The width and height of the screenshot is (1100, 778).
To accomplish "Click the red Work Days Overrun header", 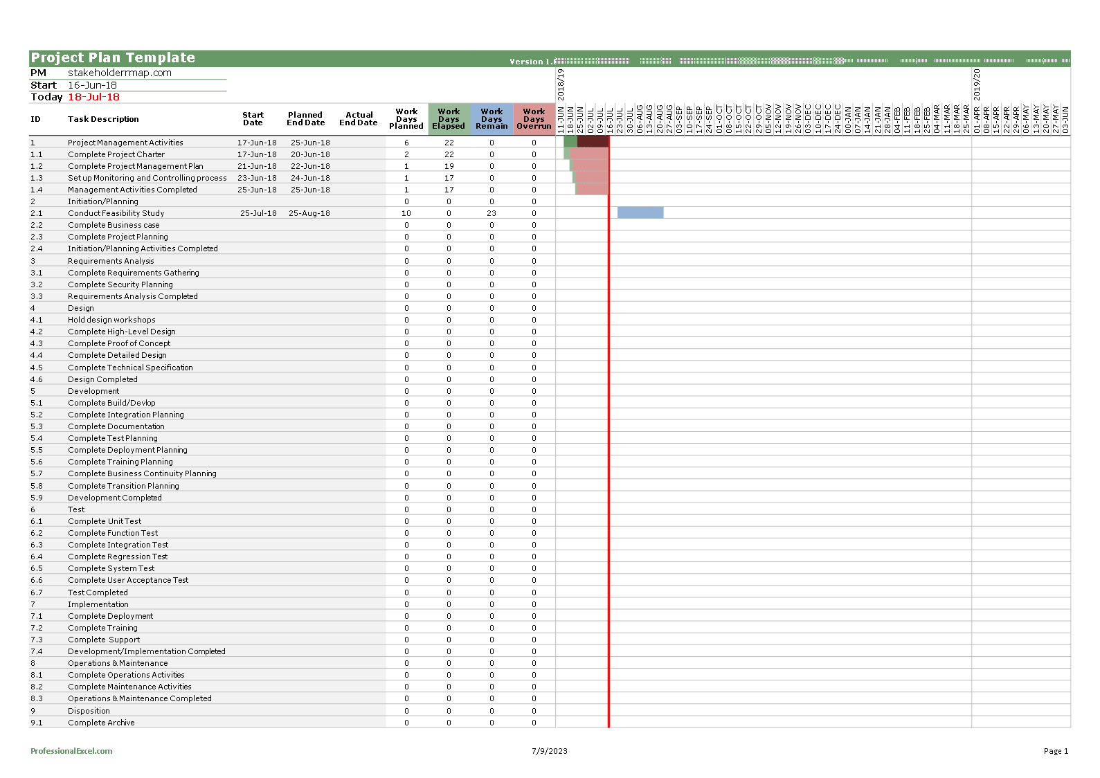I will (534, 118).
